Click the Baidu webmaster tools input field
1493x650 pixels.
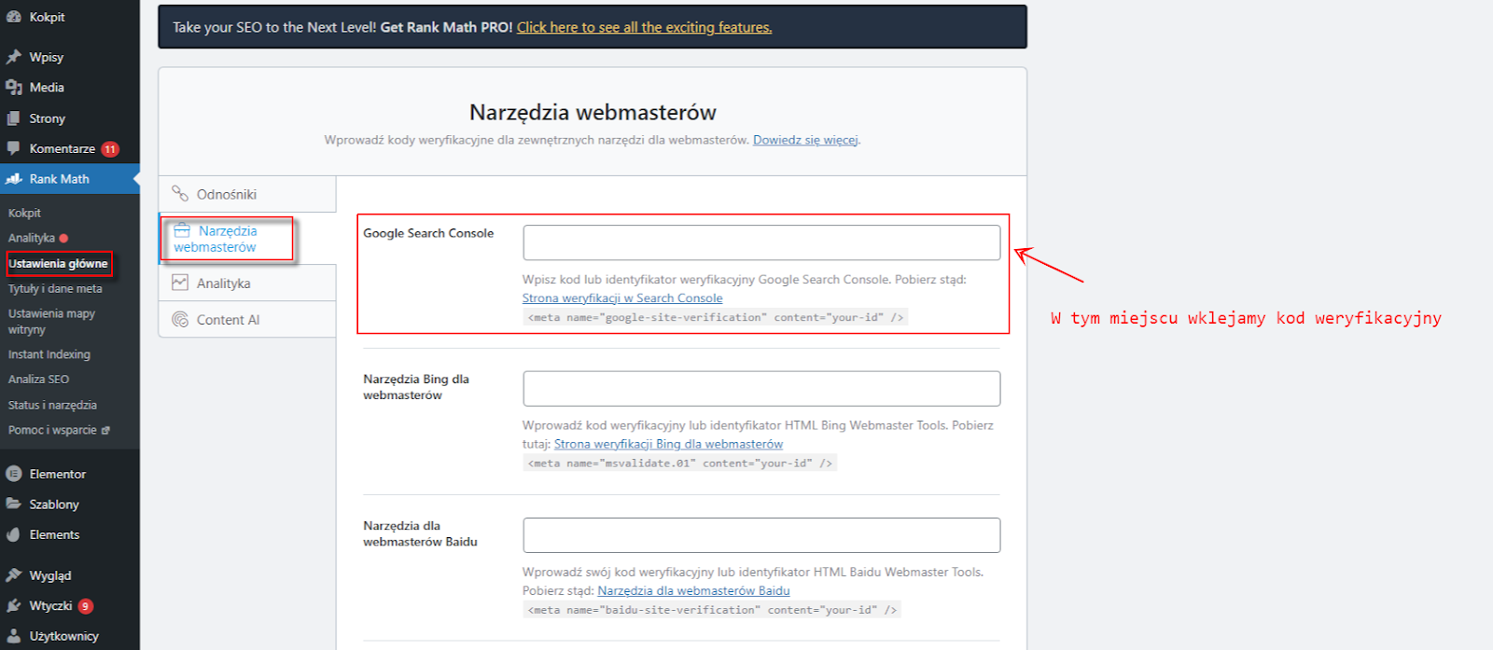761,535
